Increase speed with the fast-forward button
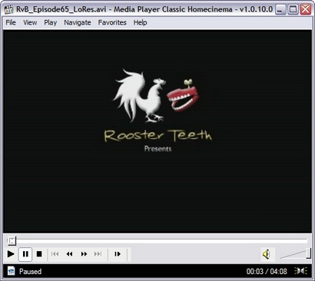The width and height of the screenshot is (315, 281). (84, 254)
